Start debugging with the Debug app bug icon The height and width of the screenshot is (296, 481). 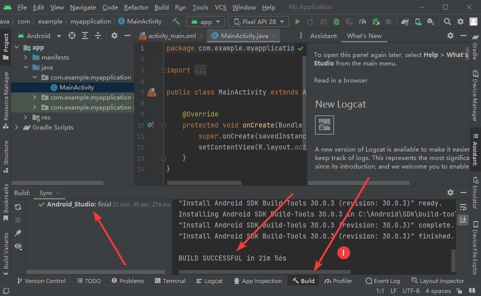click(x=336, y=22)
